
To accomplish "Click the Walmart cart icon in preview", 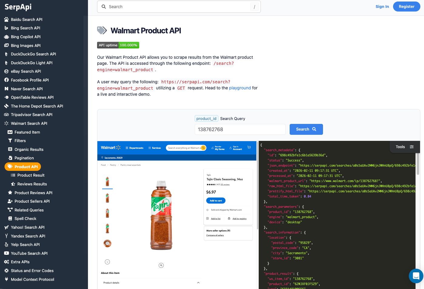I will [x=249, y=147].
